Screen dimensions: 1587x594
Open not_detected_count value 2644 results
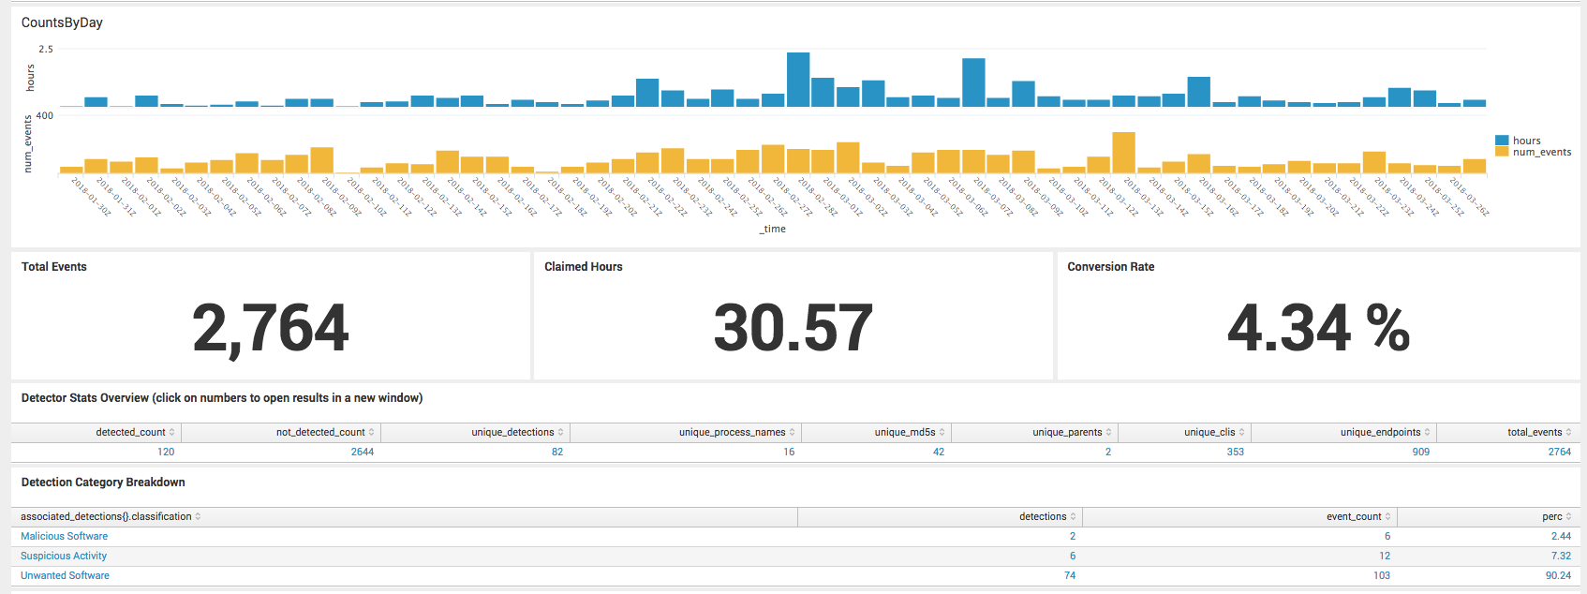coord(362,452)
